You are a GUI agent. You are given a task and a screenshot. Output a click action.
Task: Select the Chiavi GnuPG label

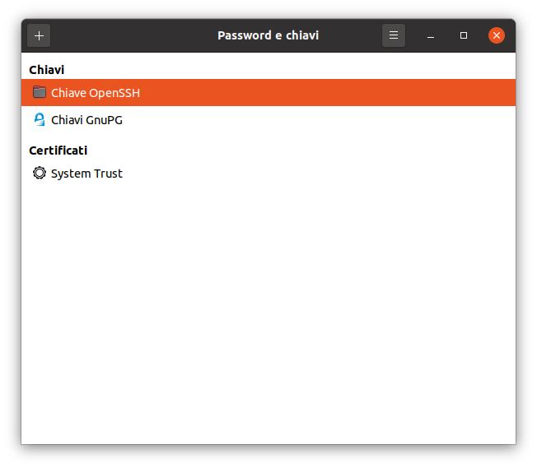pyautogui.click(x=86, y=120)
